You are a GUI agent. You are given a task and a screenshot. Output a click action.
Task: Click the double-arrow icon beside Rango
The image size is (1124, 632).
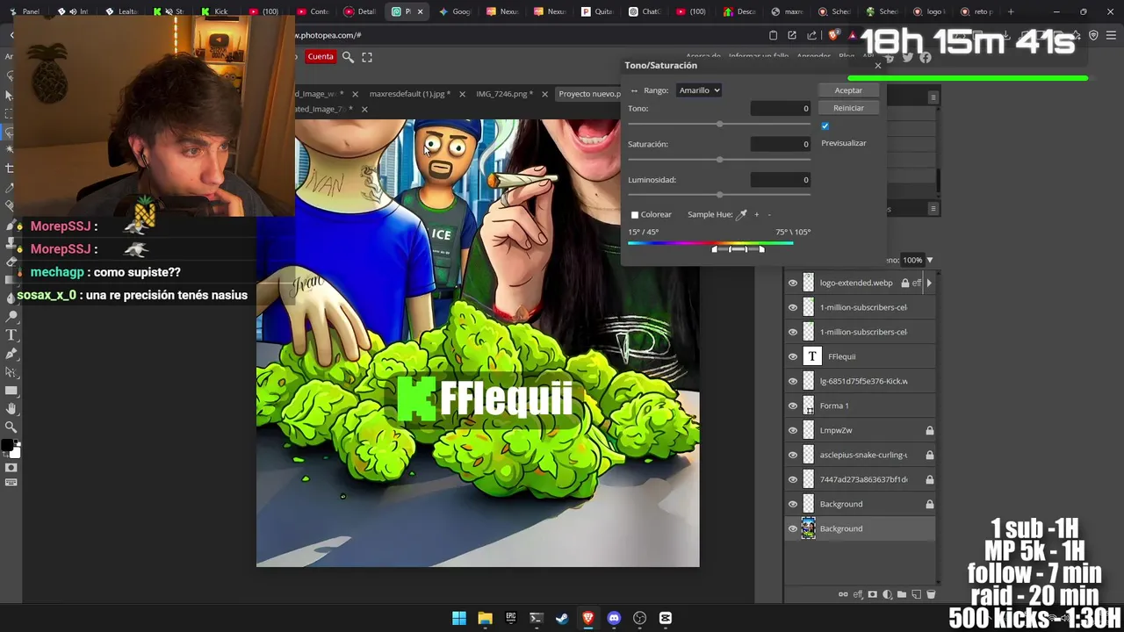pos(634,90)
